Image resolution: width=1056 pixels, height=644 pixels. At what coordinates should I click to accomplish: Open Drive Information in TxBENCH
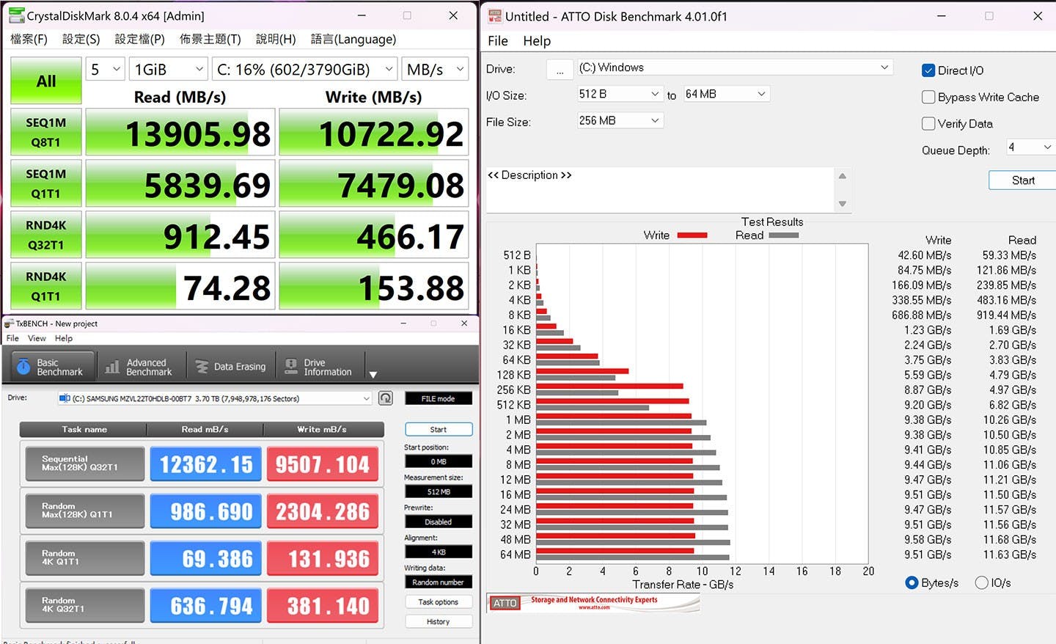point(318,367)
